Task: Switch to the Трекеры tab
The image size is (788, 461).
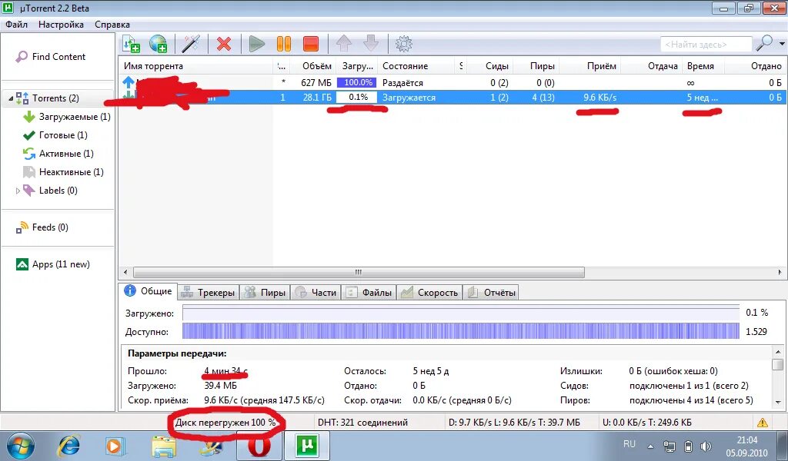Action: pyautogui.click(x=208, y=293)
